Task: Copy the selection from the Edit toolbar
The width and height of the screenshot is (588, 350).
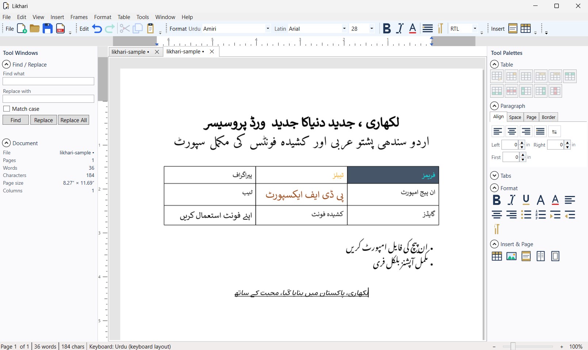Action: pos(137,29)
